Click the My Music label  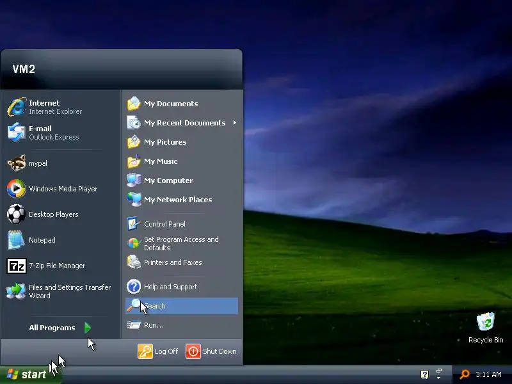(161, 161)
